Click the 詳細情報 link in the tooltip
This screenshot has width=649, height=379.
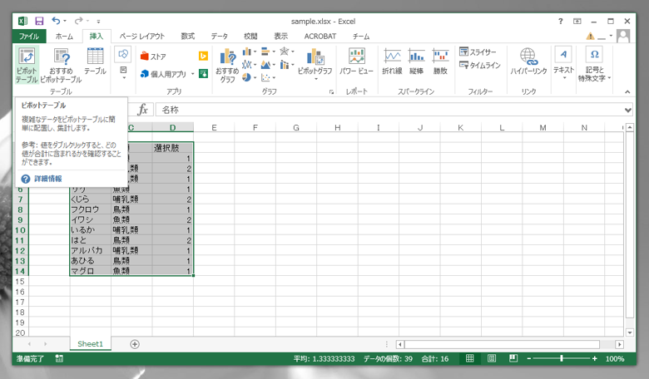coord(48,179)
